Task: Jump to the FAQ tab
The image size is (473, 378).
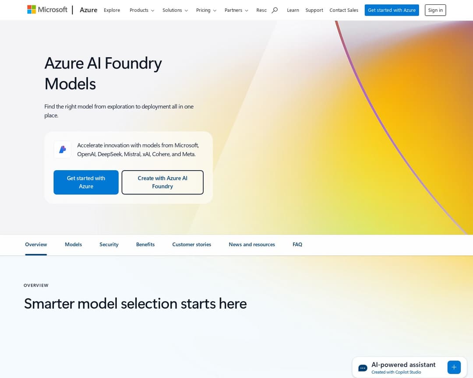Action: coord(297,245)
